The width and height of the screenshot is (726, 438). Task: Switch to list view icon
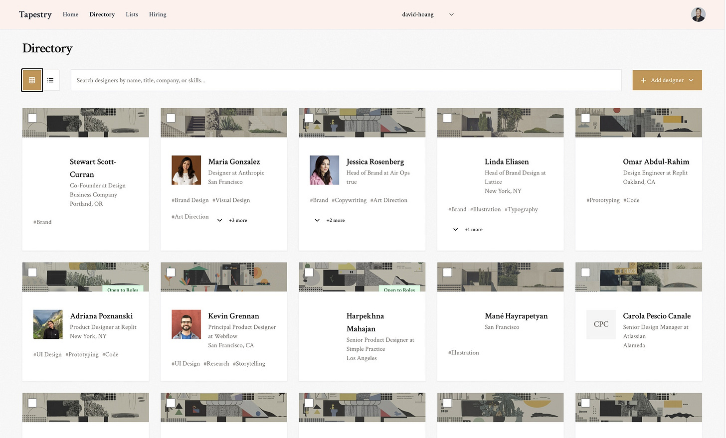click(50, 80)
